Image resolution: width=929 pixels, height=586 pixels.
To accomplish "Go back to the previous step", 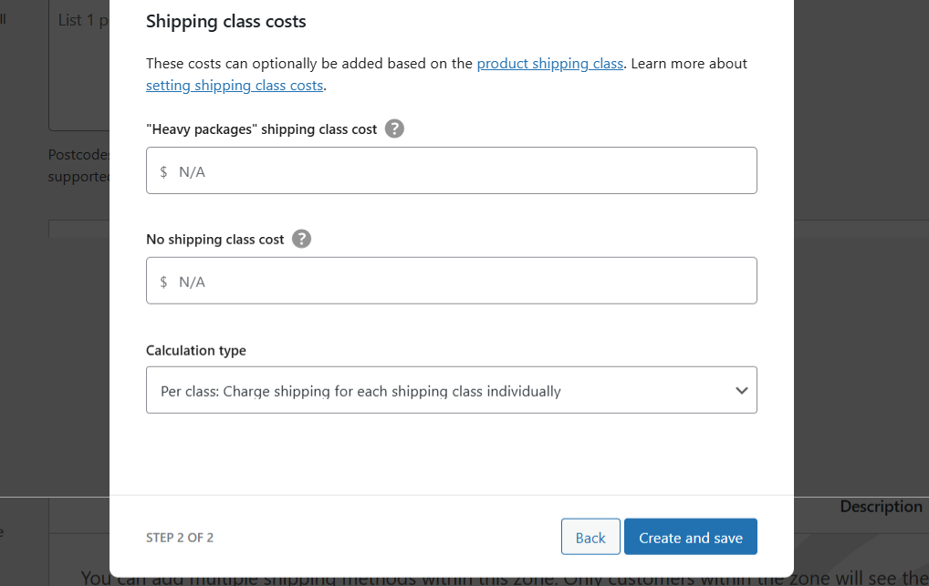I will pyautogui.click(x=590, y=537).
